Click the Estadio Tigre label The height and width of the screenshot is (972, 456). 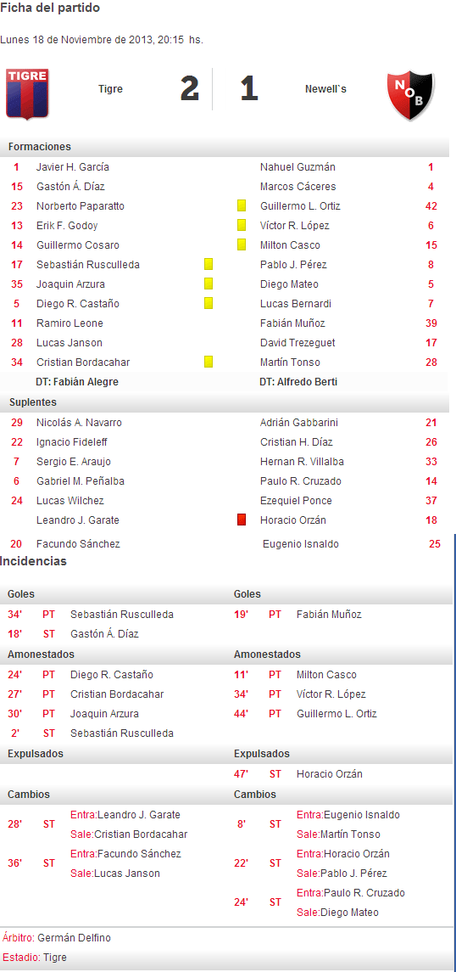click(35, 957)
